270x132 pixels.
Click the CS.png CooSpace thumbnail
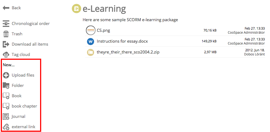tap(91, 30)
